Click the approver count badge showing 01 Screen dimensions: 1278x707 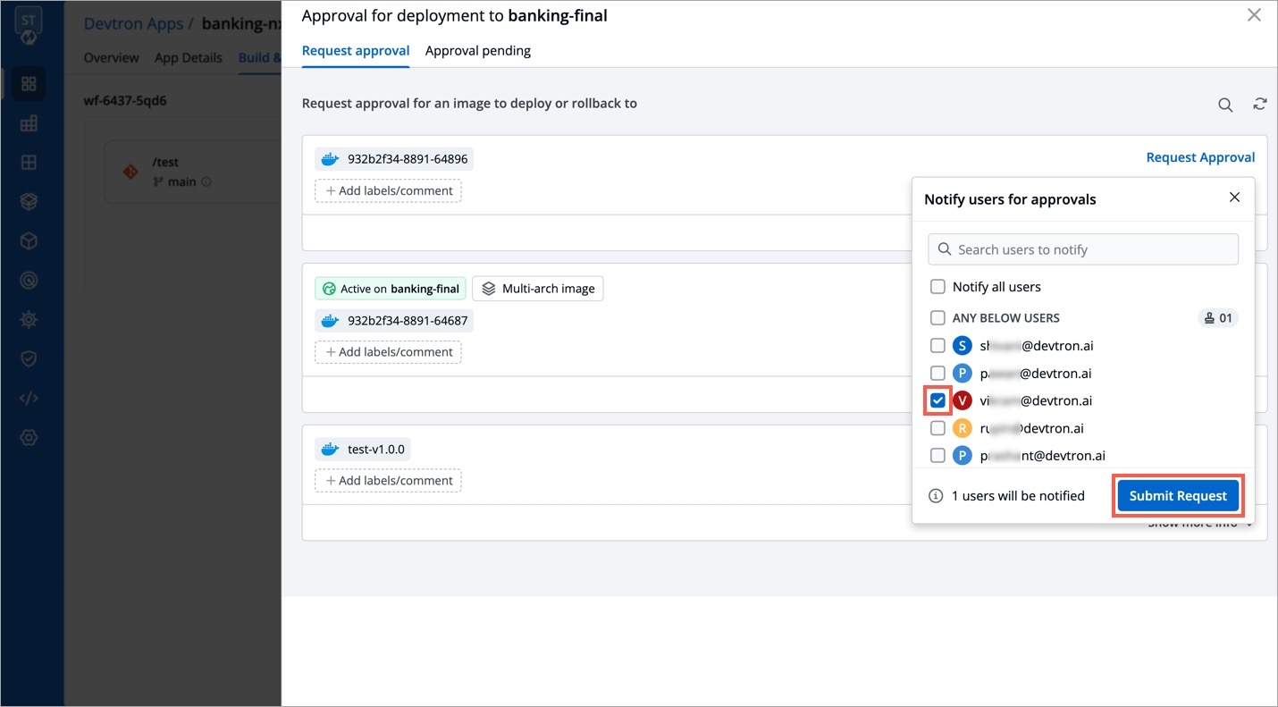pos(1218,318)
